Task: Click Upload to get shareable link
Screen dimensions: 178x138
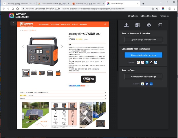Action: coord(144,39)
